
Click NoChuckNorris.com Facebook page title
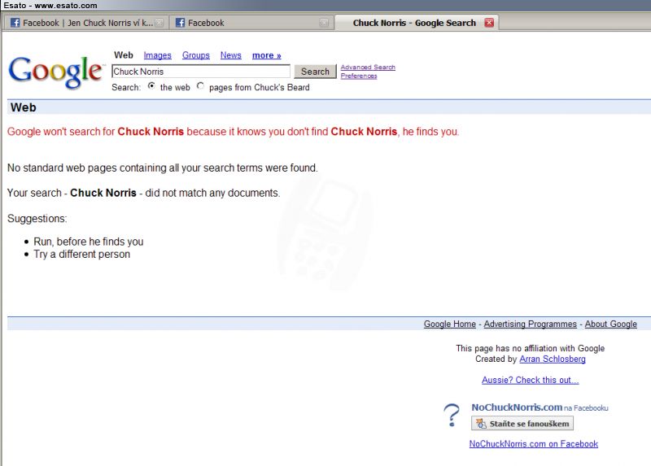coord(517,407)
